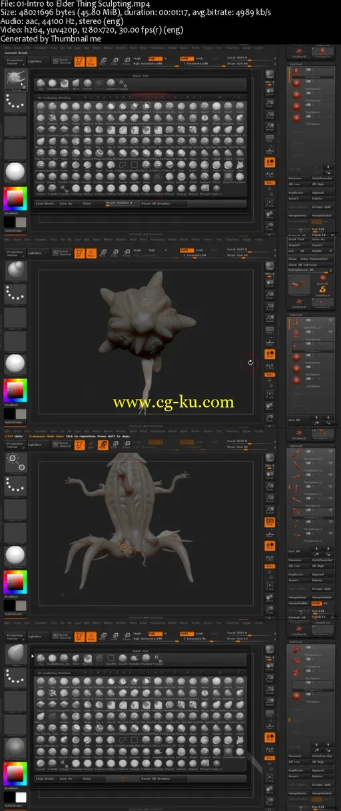Select the Move icon in the first frame toolbar
Image resolution: width=341 pixels, height=811 pixels.
(x=103, y=62)
